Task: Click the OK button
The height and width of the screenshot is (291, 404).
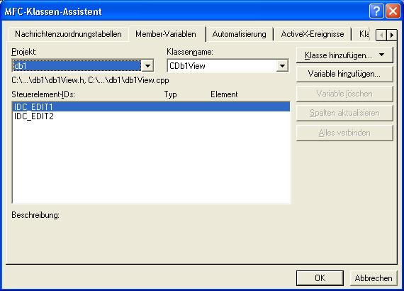Action: click(320, 278)
